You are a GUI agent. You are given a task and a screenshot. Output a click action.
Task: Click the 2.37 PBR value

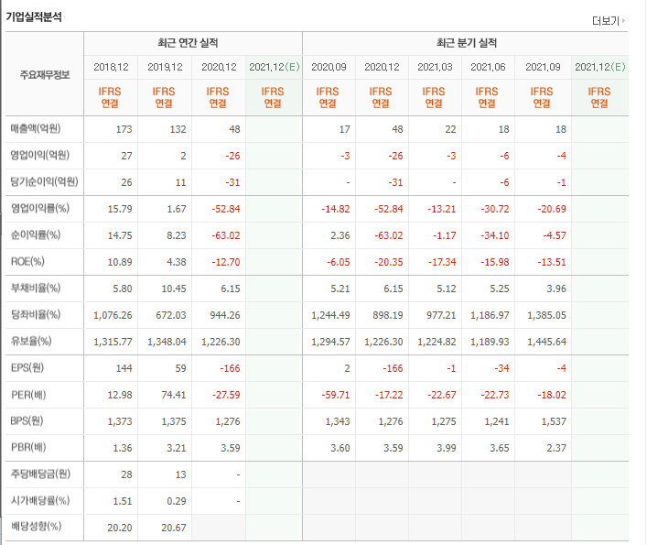(x=556, y=448)
